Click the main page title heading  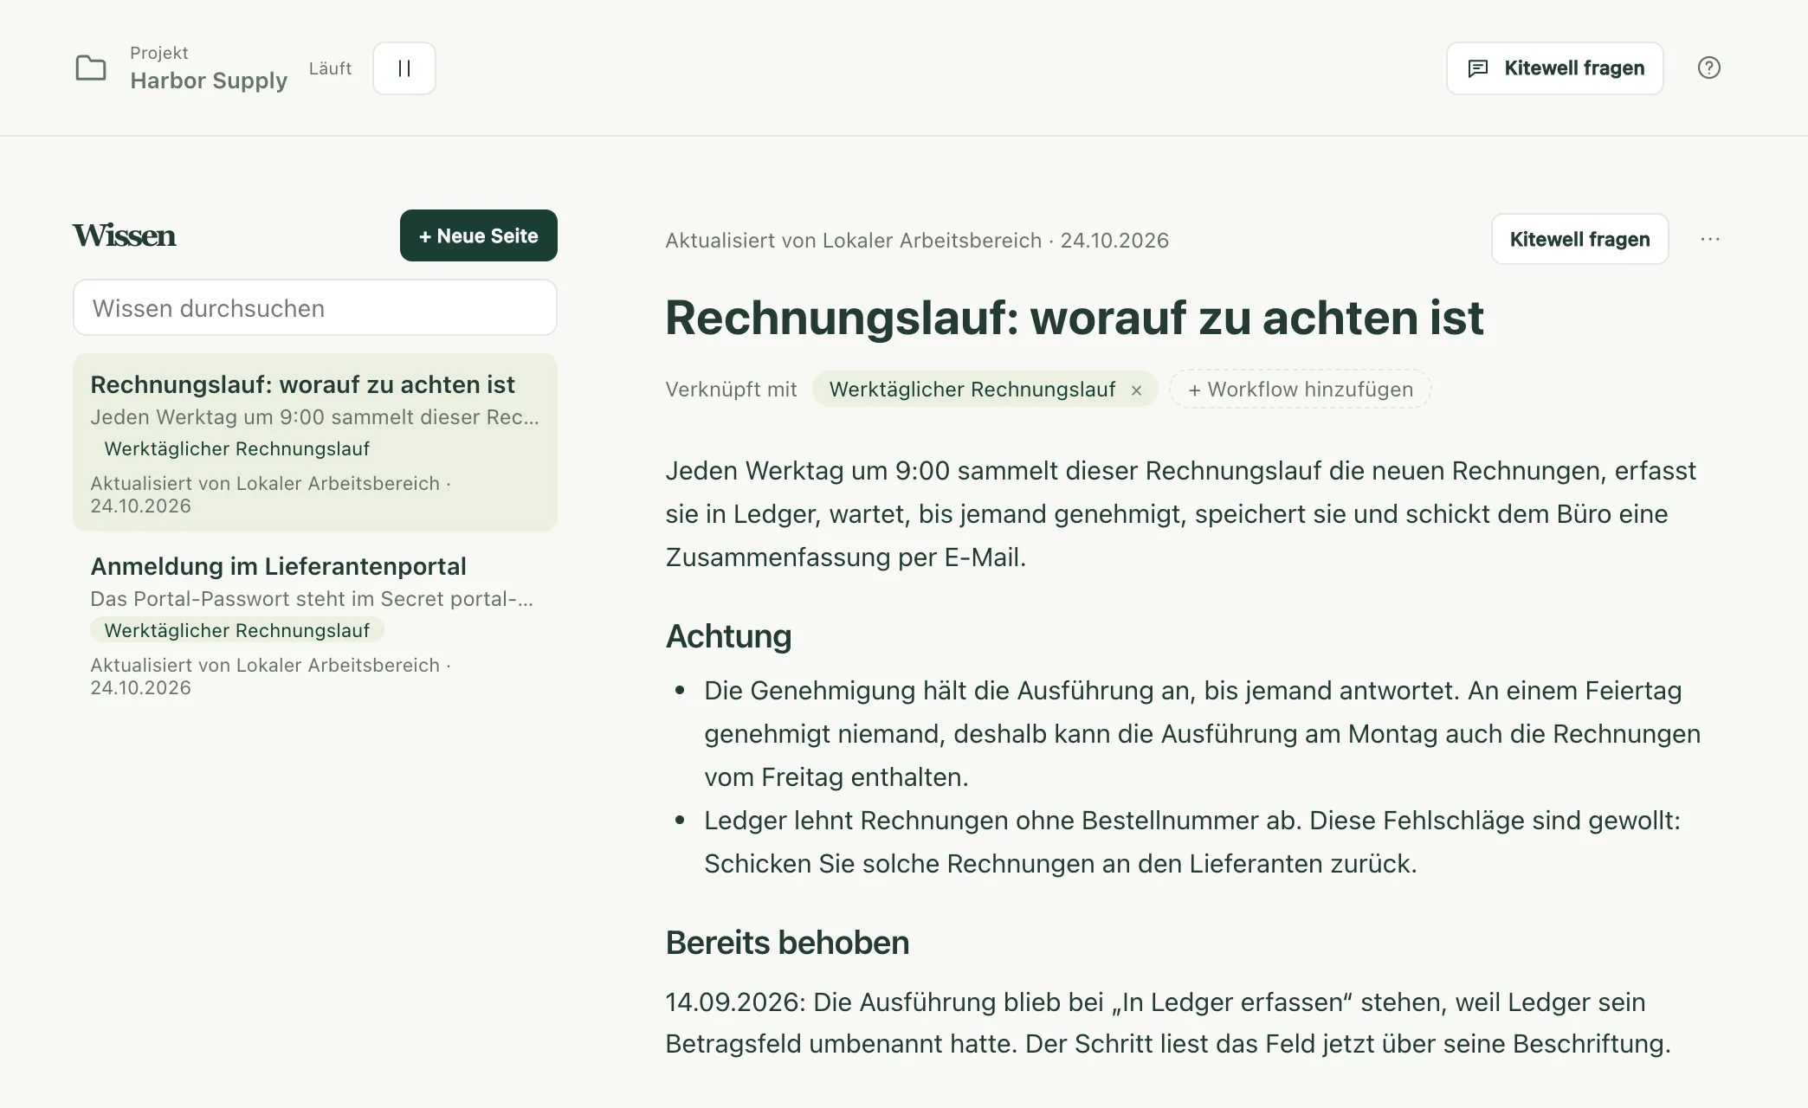[x=1074, y=318]
